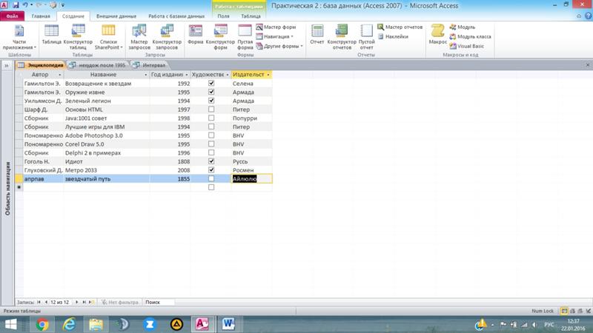Open Издательство column filter dropdown
This screenshot has width=593, height=333.
[268, 75]
